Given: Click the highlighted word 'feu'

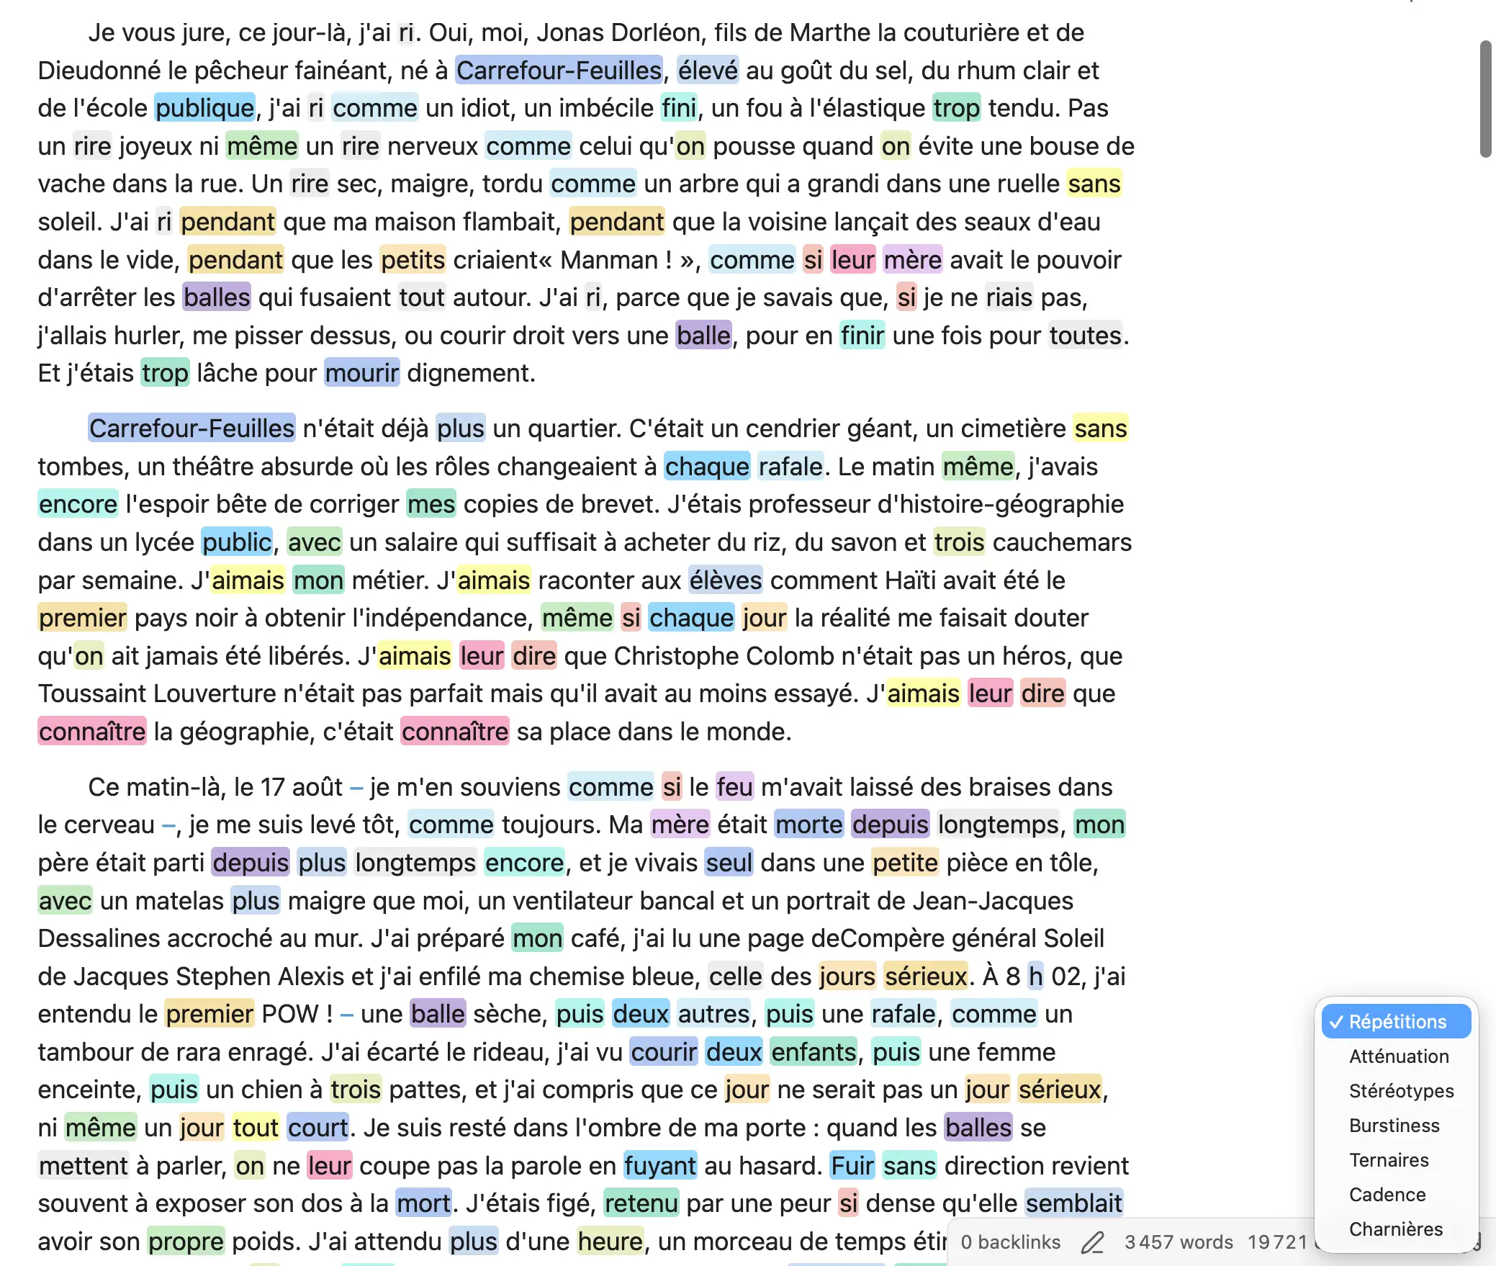Looking at the screenshot, I should tap(734, 786).
